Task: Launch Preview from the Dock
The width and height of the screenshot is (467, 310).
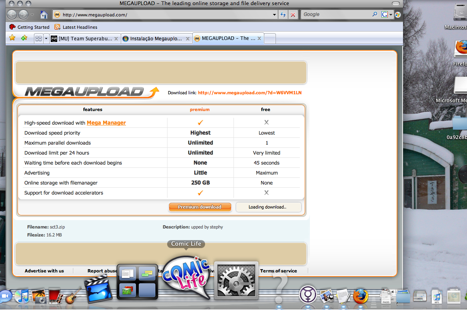Action: coord(326,296)
